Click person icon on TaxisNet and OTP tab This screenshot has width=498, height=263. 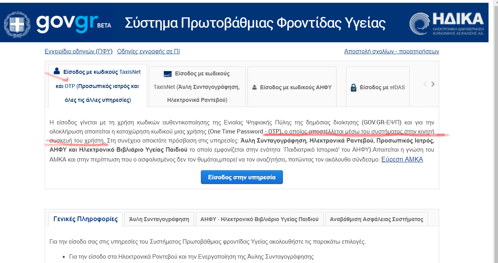(x=57, y=71)
